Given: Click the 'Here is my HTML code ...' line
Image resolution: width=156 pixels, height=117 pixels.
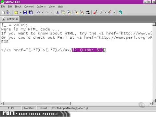Looking at the screenshot, I should [30, 29].
